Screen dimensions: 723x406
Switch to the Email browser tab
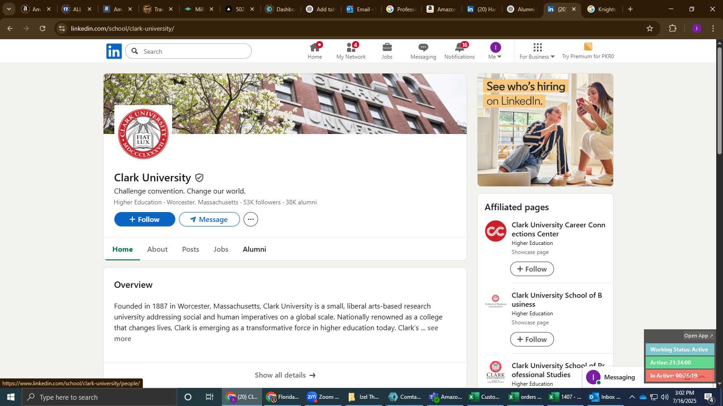pos(361,9)
